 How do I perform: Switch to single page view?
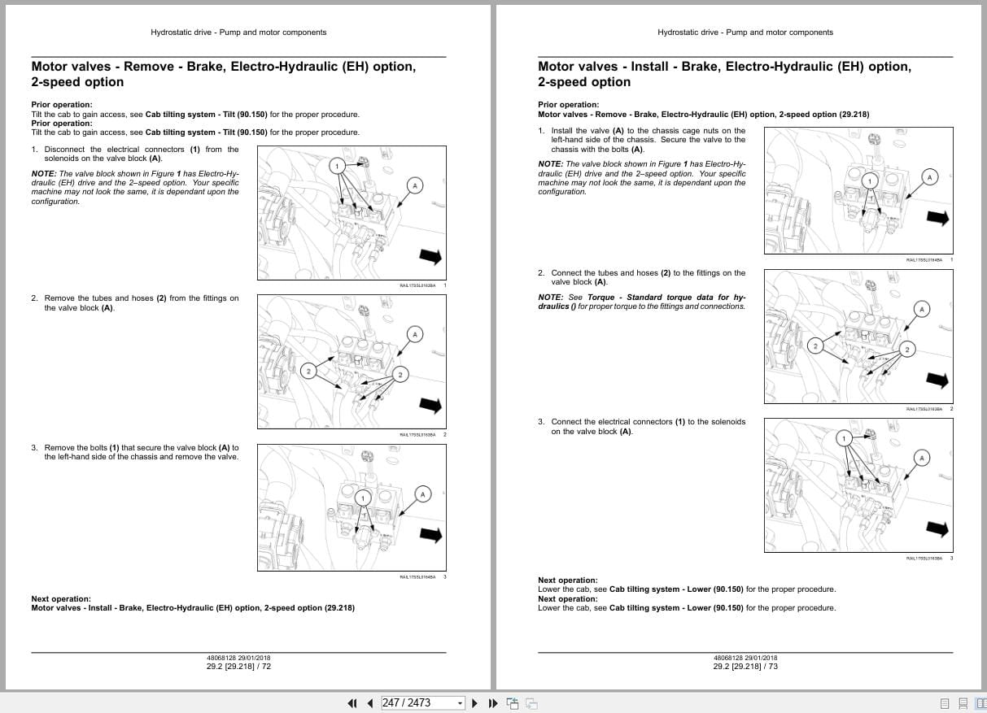pos(945,704)
